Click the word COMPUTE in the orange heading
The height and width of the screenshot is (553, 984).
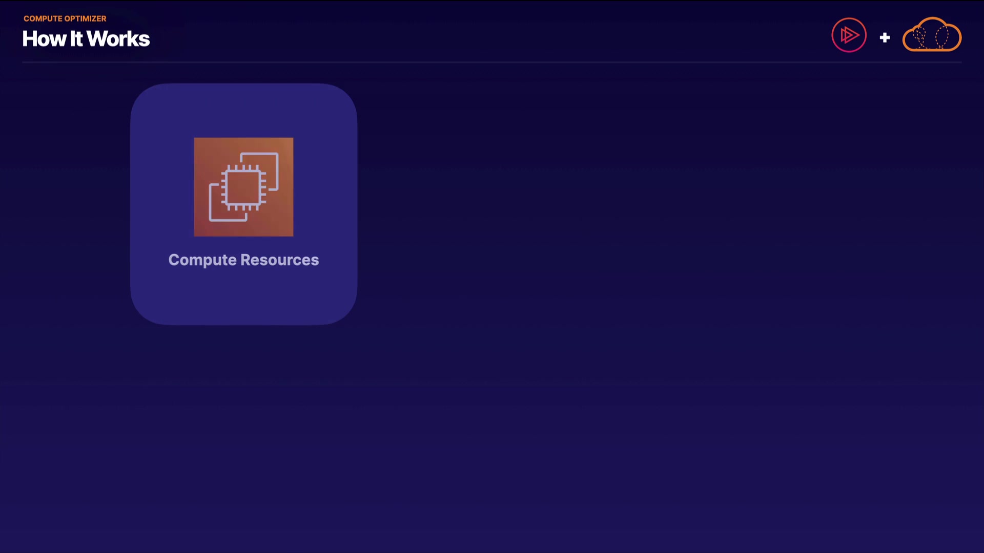tap(43, 18)
